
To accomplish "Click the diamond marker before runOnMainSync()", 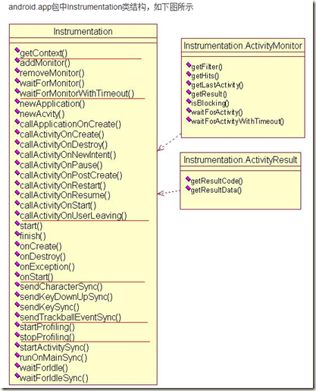I will point(17,355).
